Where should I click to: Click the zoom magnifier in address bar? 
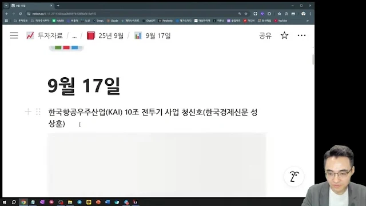click(x=240, y=14)
